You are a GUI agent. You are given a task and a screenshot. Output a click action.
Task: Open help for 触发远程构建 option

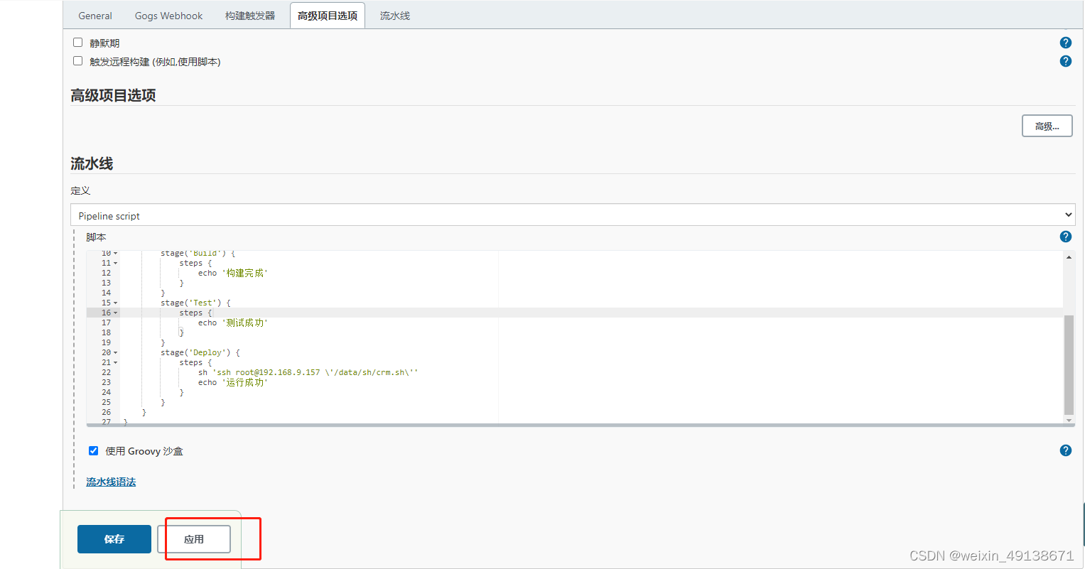point(1065,61)
